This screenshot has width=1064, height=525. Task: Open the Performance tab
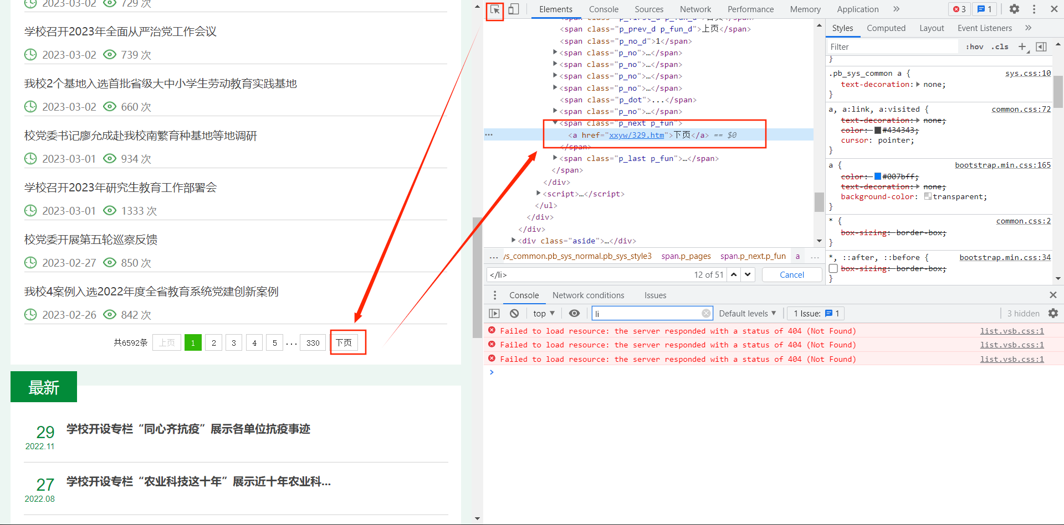750,9
